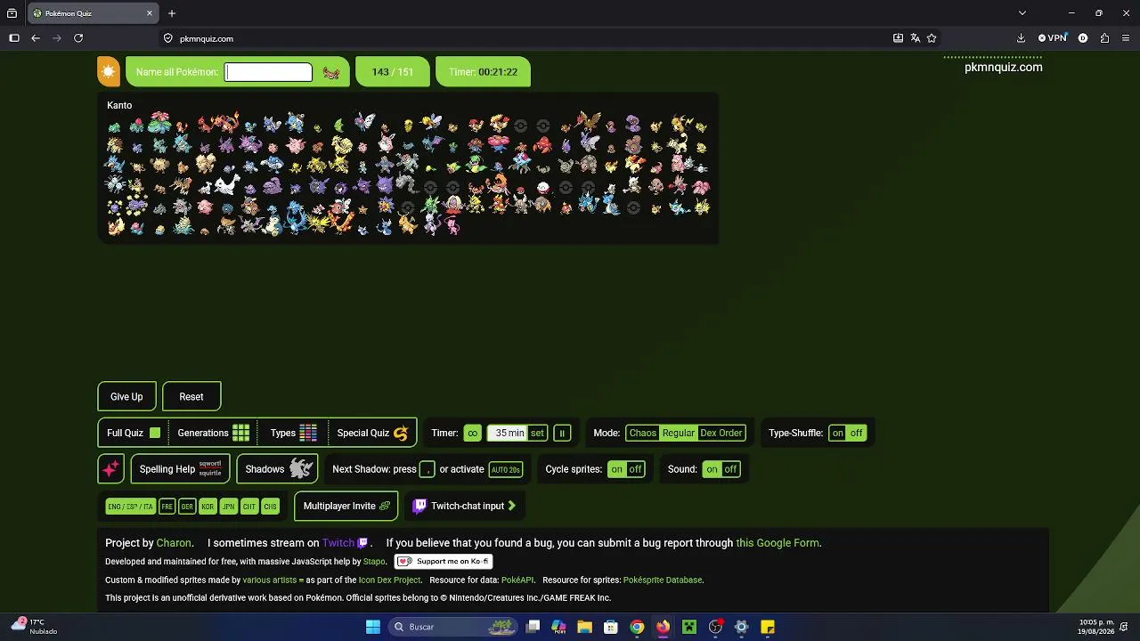Open the sparkle effects icon button
Viewport: 1140px width, 641px height.
110,469
